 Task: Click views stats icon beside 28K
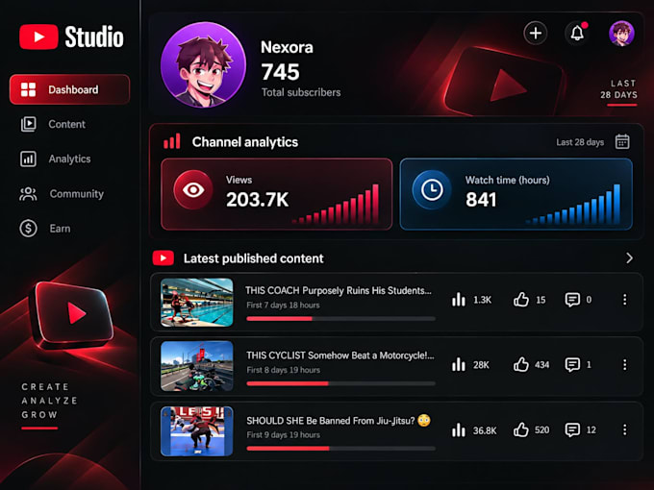(459, 364)
